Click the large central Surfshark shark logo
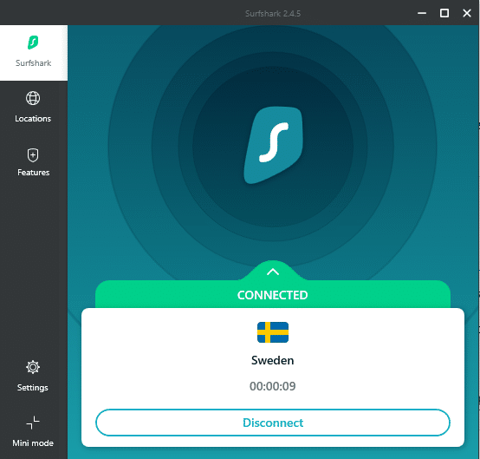 [x=273, y=145]
